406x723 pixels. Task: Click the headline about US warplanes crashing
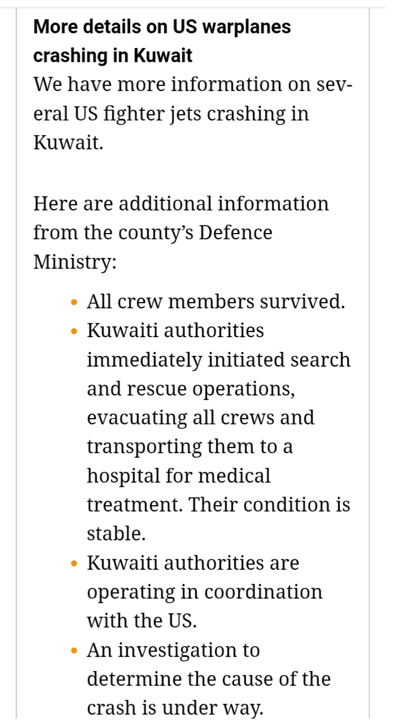(x=162, y=41)
